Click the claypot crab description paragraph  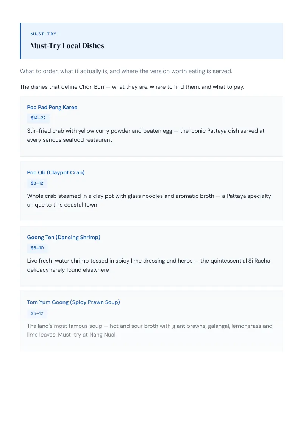pyautogui.click(x=149, y=200)
